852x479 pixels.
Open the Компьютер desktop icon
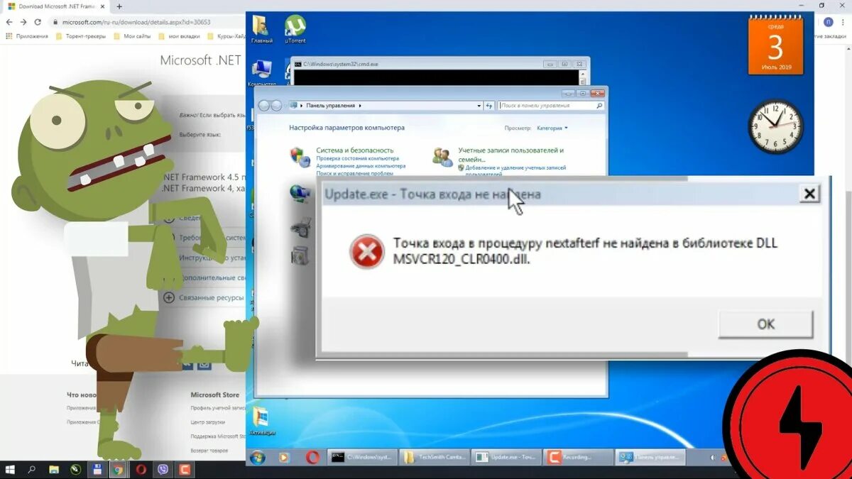(x=261, y=73)
